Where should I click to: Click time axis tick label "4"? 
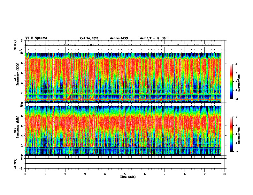[105, 174]
